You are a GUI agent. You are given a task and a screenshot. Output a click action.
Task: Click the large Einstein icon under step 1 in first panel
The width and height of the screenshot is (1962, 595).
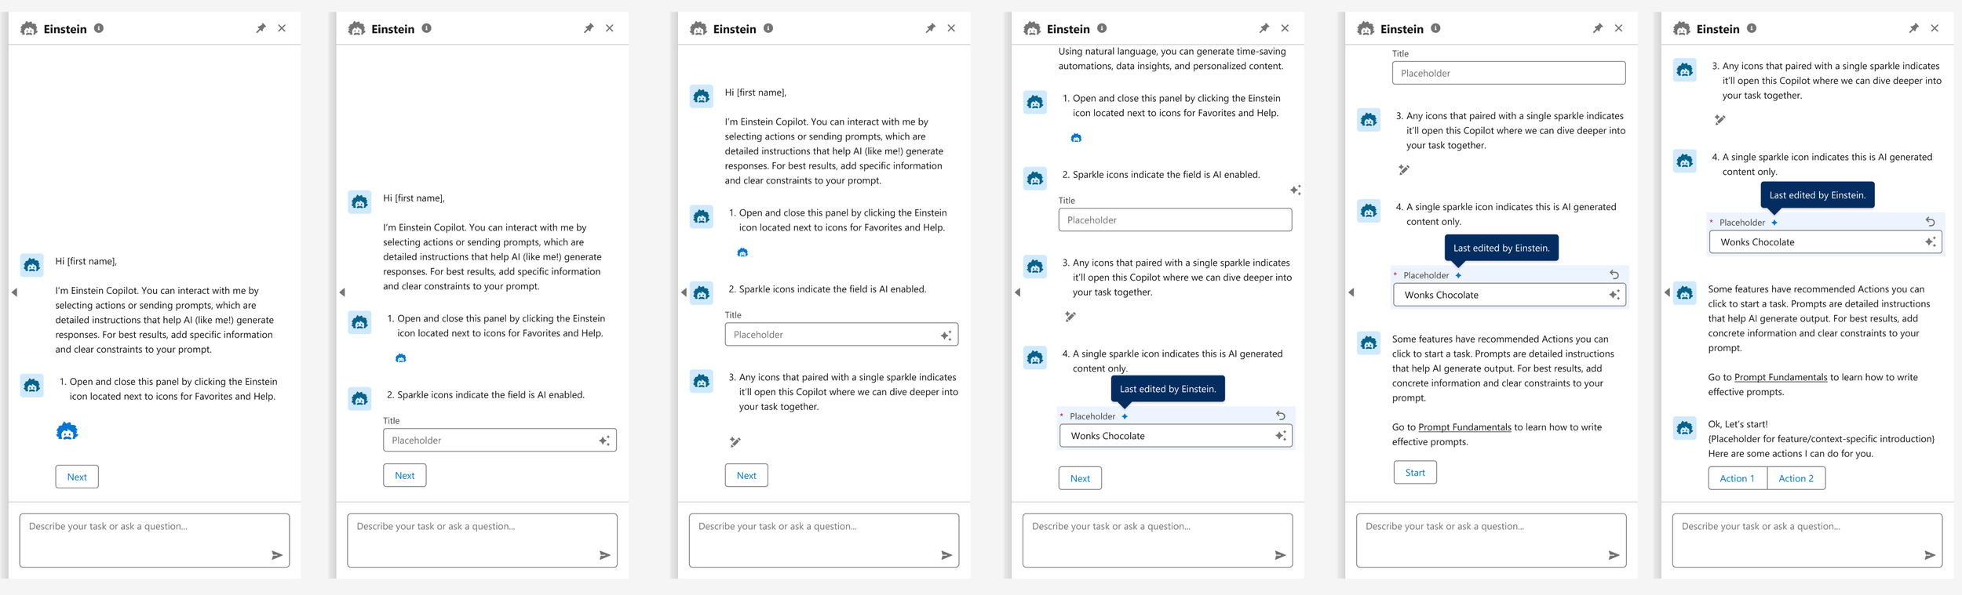pyautogui.click(x=67, y=431)
